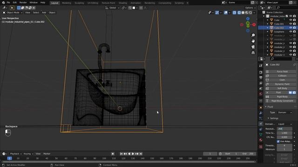Open the Options dropdown in viewport header
The width and height of the screenshot is (298, 167).
pos(251,8)
